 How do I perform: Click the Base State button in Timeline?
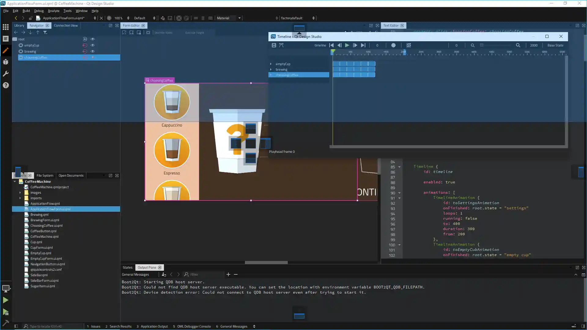556,45
